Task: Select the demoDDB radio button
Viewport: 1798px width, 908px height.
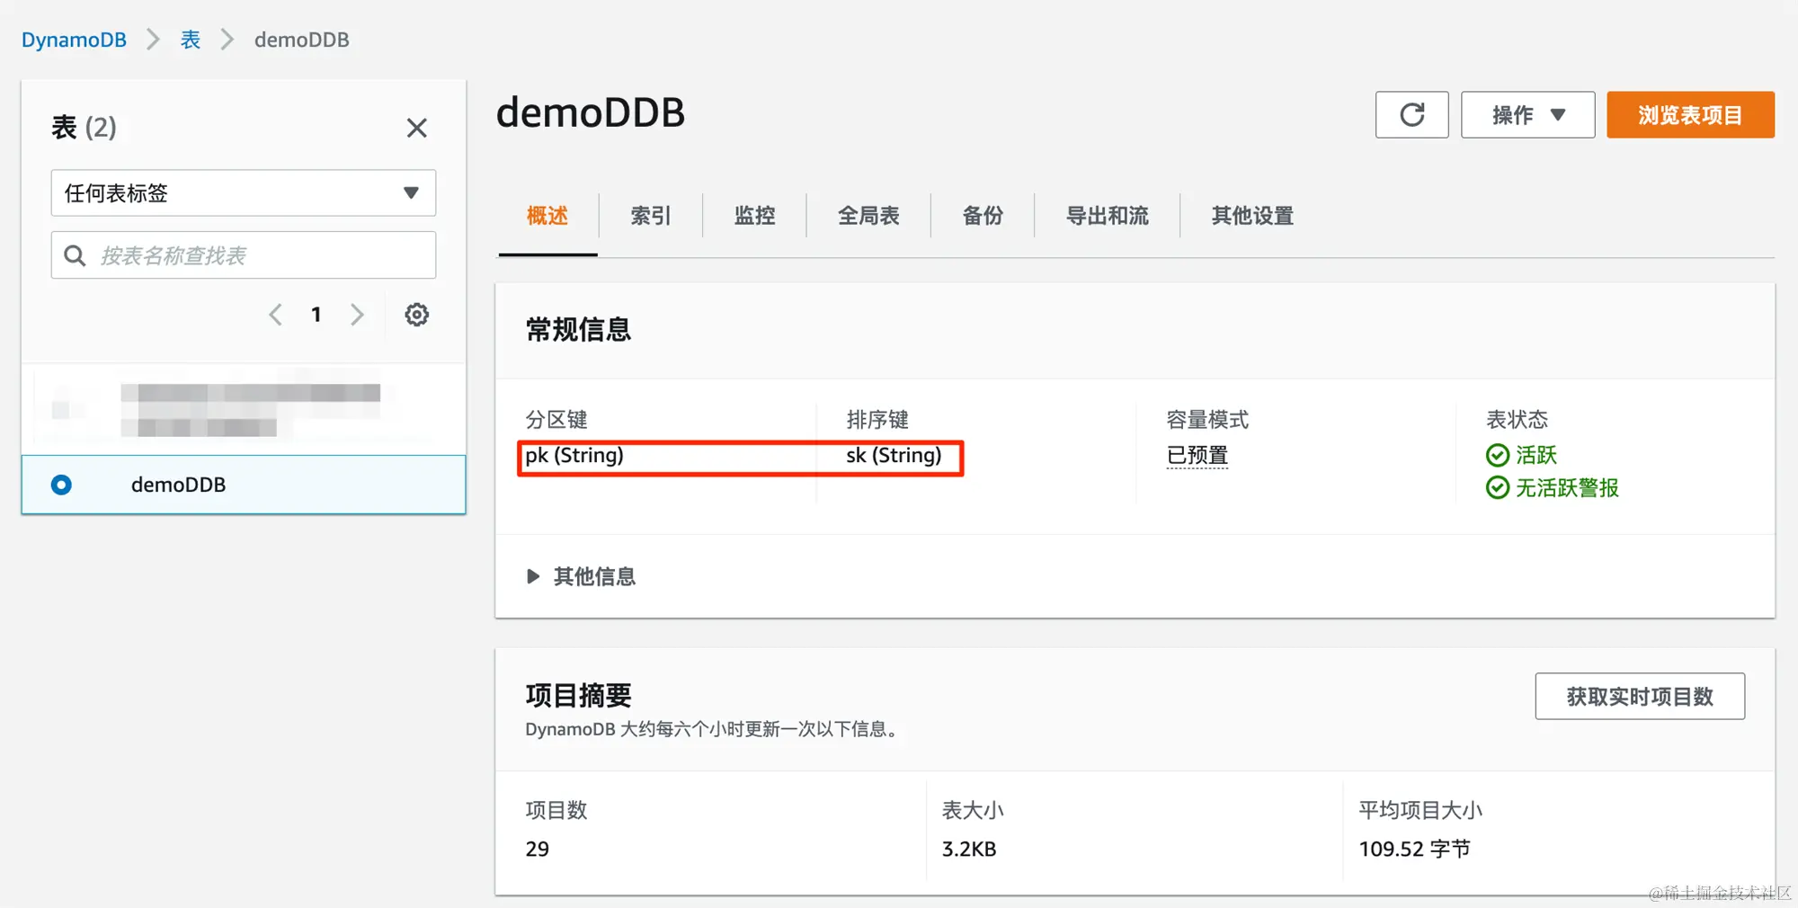Action: click(61, 485)
